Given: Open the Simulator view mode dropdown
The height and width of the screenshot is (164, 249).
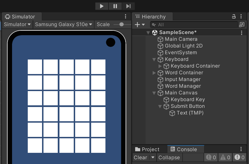Looking at the screenshot, I should 17,24.
